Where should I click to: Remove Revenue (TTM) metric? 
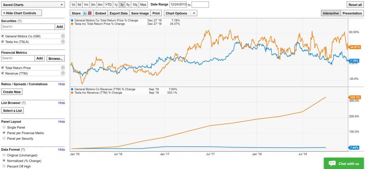click(x=63, y=73)
